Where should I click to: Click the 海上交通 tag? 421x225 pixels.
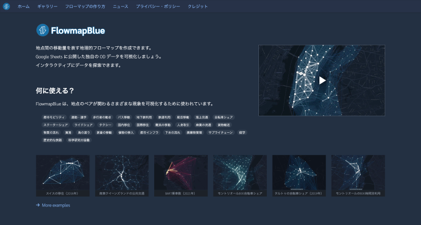click(202, 117)
